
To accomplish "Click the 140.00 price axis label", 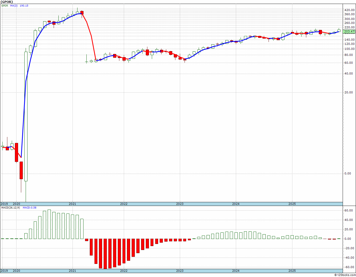I will click(x=350, y=40).
